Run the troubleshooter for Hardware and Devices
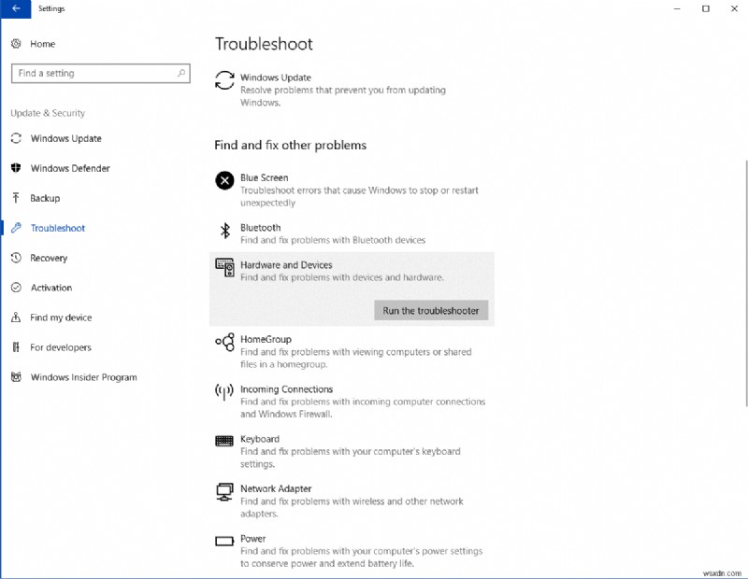This screenshot has width=748, height=579. 431,311
